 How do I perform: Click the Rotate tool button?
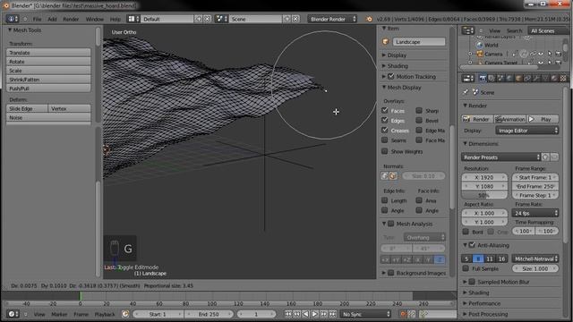(48, 62)
